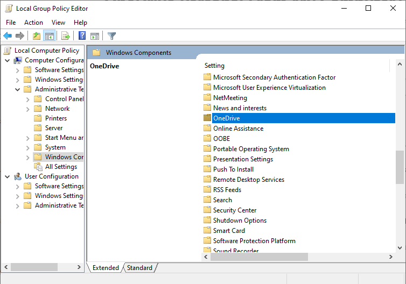
Task: Click the Up one level folder icon
Action: tap(37, 35)
